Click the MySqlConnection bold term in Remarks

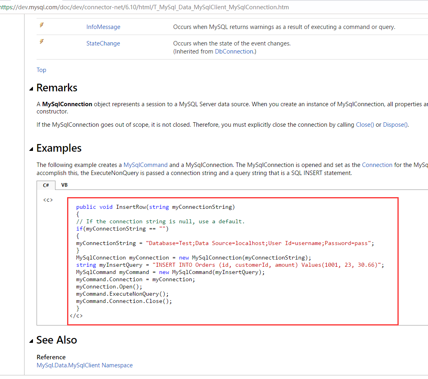point(66,104)
